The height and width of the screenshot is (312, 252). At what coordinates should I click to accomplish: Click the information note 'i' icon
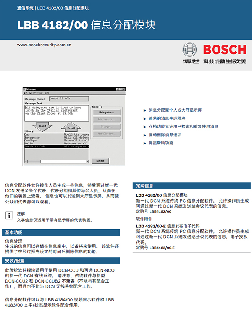(9, 215)
